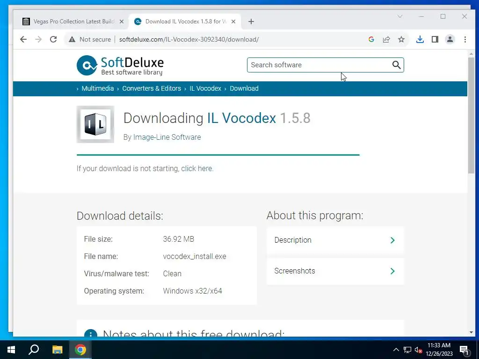Click the SoftDeluxe logo
Screen dimensions: 479x359
tap(120, 65)
